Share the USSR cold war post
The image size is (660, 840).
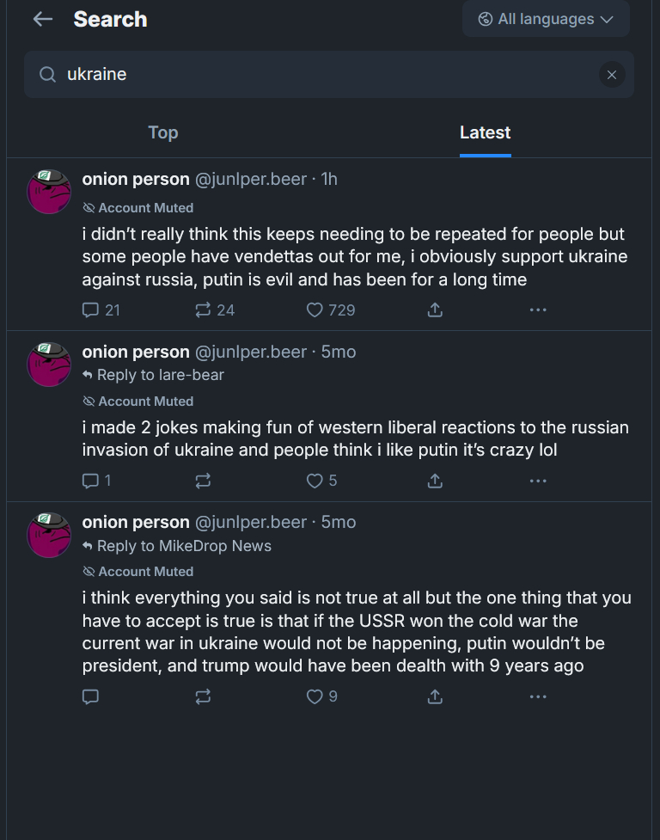(435, 696)
